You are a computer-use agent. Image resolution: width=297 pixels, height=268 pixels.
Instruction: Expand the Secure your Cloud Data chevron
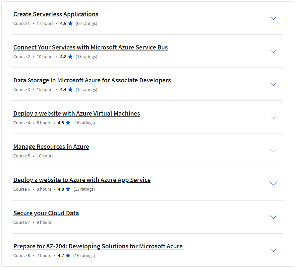pos(273,217)
